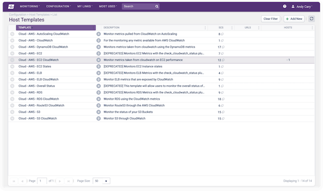Click the refresh icon beside Add New

tap(311, 18)
